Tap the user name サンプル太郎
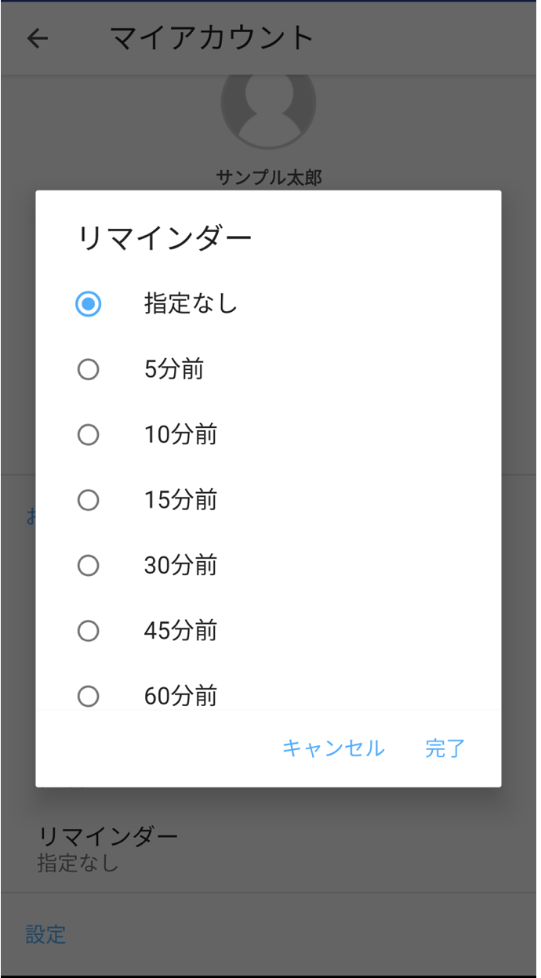This screenshot has height=978, width=541. point(269,176)
